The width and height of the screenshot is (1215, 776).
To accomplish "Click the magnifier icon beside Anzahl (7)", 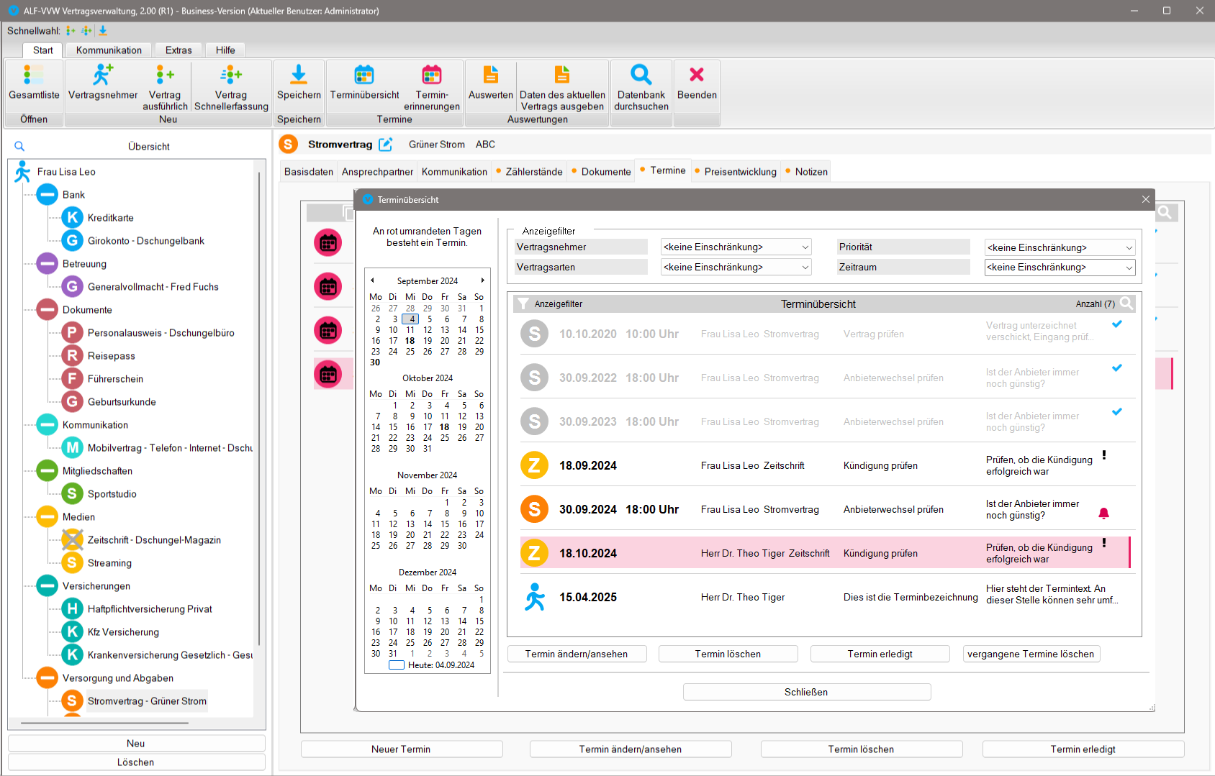I will click(1126, 303).
